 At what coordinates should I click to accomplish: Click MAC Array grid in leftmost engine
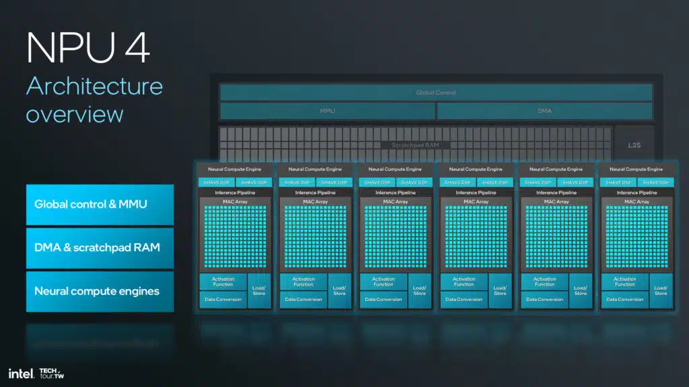pos(235,237)
